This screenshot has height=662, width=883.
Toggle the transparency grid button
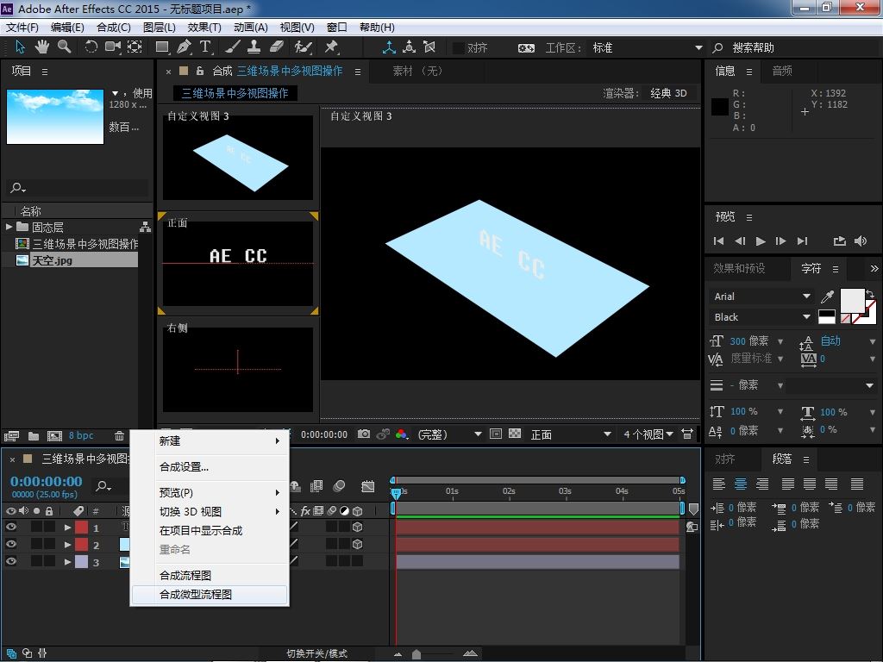pyautogui.click(x=515, y=434)
